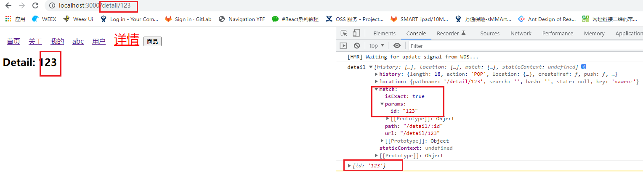Open the SMART_ipad/10M bookmark
The image size is (643, 172).
[420, 19]
